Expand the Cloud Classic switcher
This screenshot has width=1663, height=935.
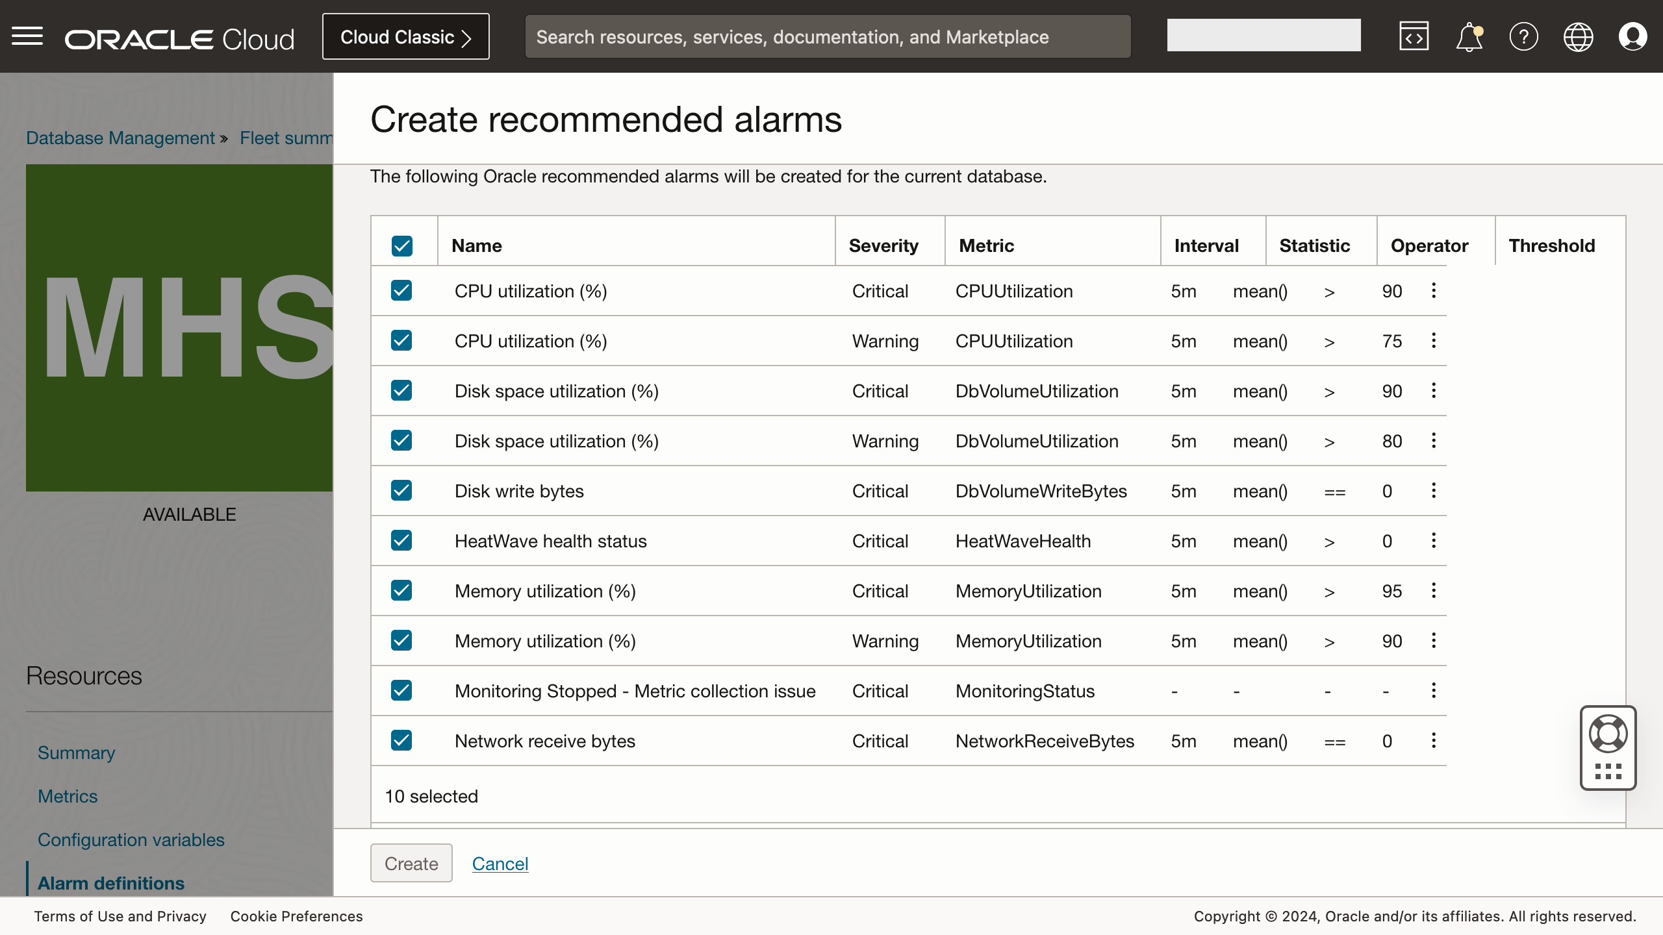[405, 36]
